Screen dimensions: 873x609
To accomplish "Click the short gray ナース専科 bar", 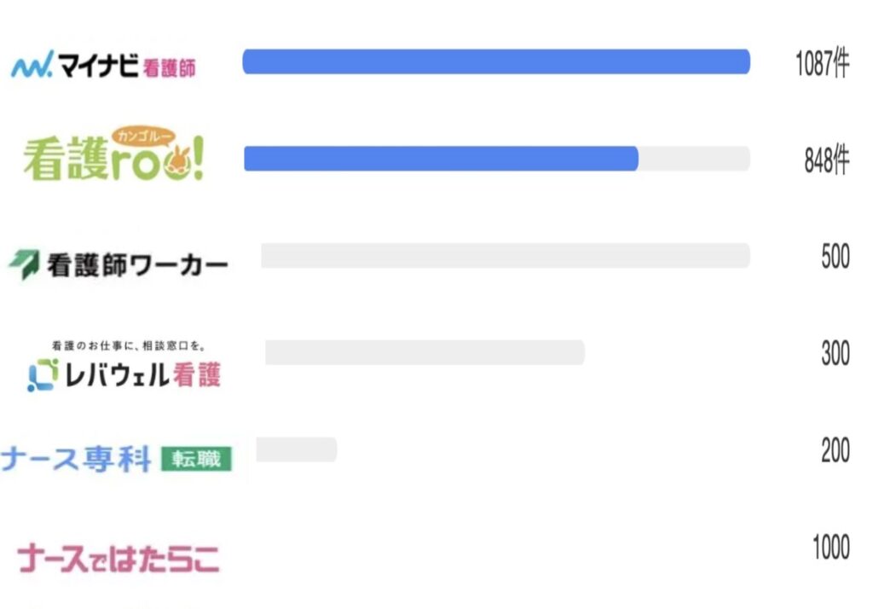I will [296, 449].
